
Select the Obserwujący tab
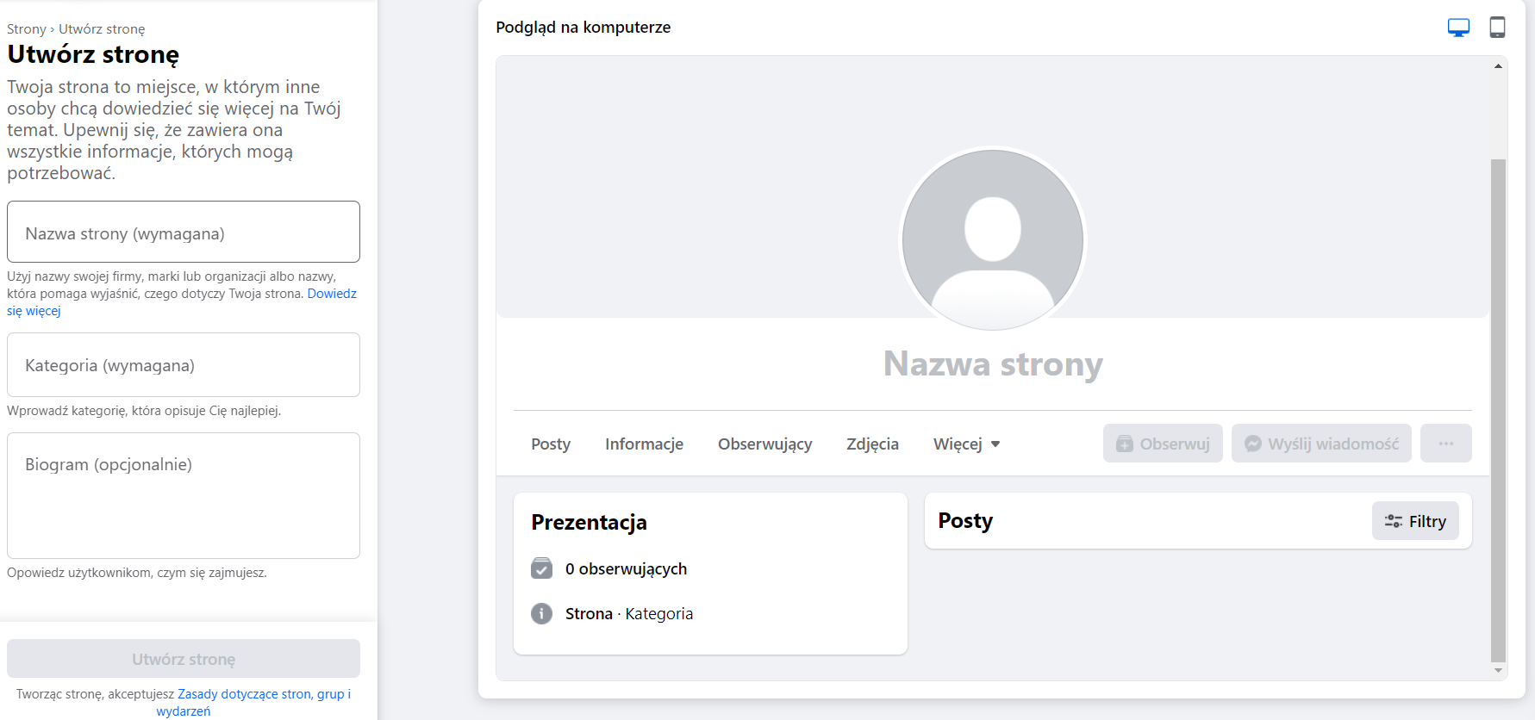click(x=764, y=444)
